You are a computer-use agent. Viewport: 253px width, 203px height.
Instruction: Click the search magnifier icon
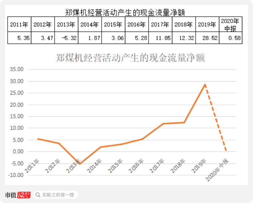pos(38,195)
